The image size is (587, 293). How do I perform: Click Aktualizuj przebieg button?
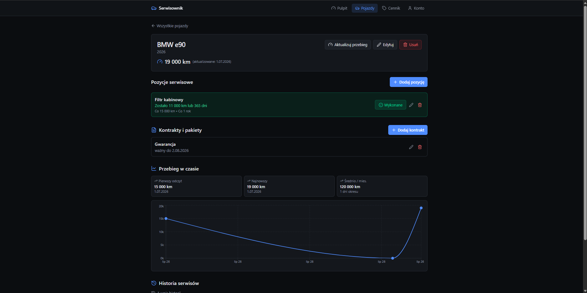tap(348, 45)
